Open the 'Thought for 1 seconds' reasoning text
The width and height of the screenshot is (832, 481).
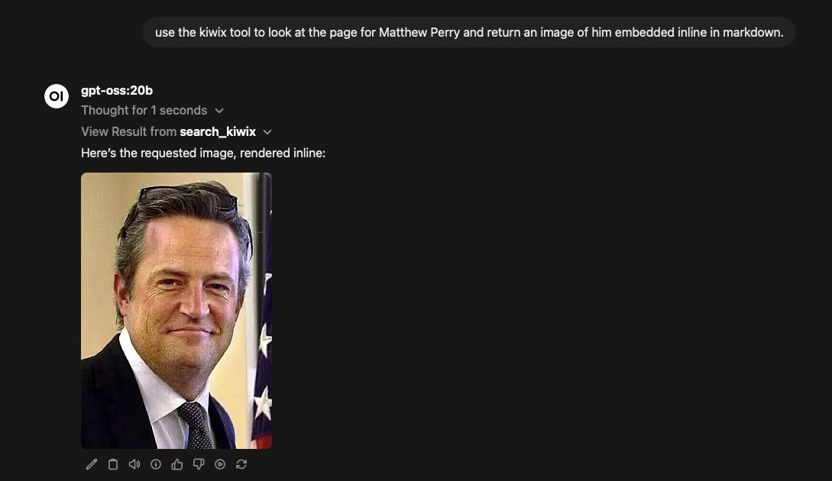click(144, 110)
